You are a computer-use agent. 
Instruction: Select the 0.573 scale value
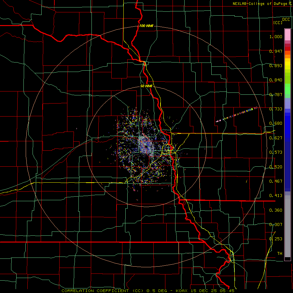coord(276,152)
